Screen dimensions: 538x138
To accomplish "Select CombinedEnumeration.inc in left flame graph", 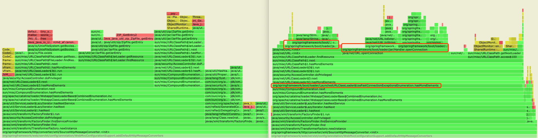I will pyautogui.click(x=103, y=96).
